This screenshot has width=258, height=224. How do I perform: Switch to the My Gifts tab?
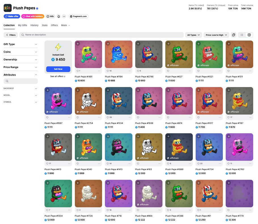[23, 25]
